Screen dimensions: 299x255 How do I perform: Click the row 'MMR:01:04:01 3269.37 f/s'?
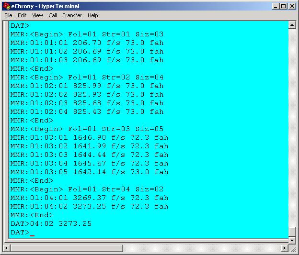(90, 198)
